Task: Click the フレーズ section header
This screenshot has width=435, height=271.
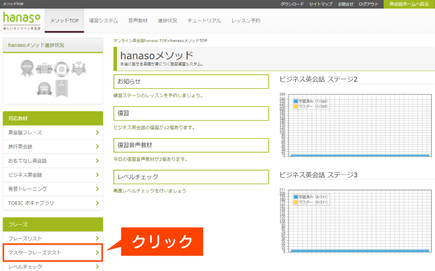Action: (x=53, y=224)
